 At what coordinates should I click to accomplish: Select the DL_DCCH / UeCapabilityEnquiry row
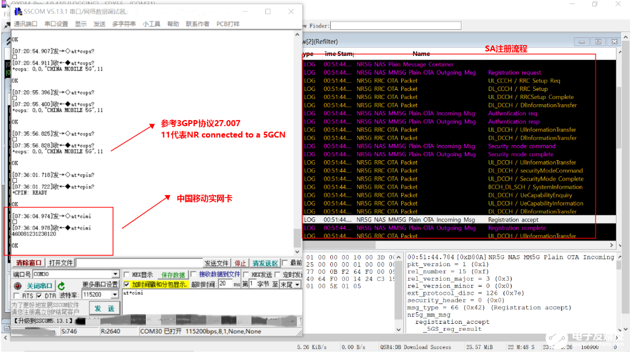coord(459,195)
